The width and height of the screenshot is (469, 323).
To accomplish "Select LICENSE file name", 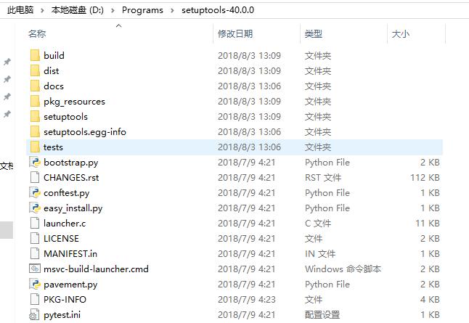I will (x=61, y=239).
